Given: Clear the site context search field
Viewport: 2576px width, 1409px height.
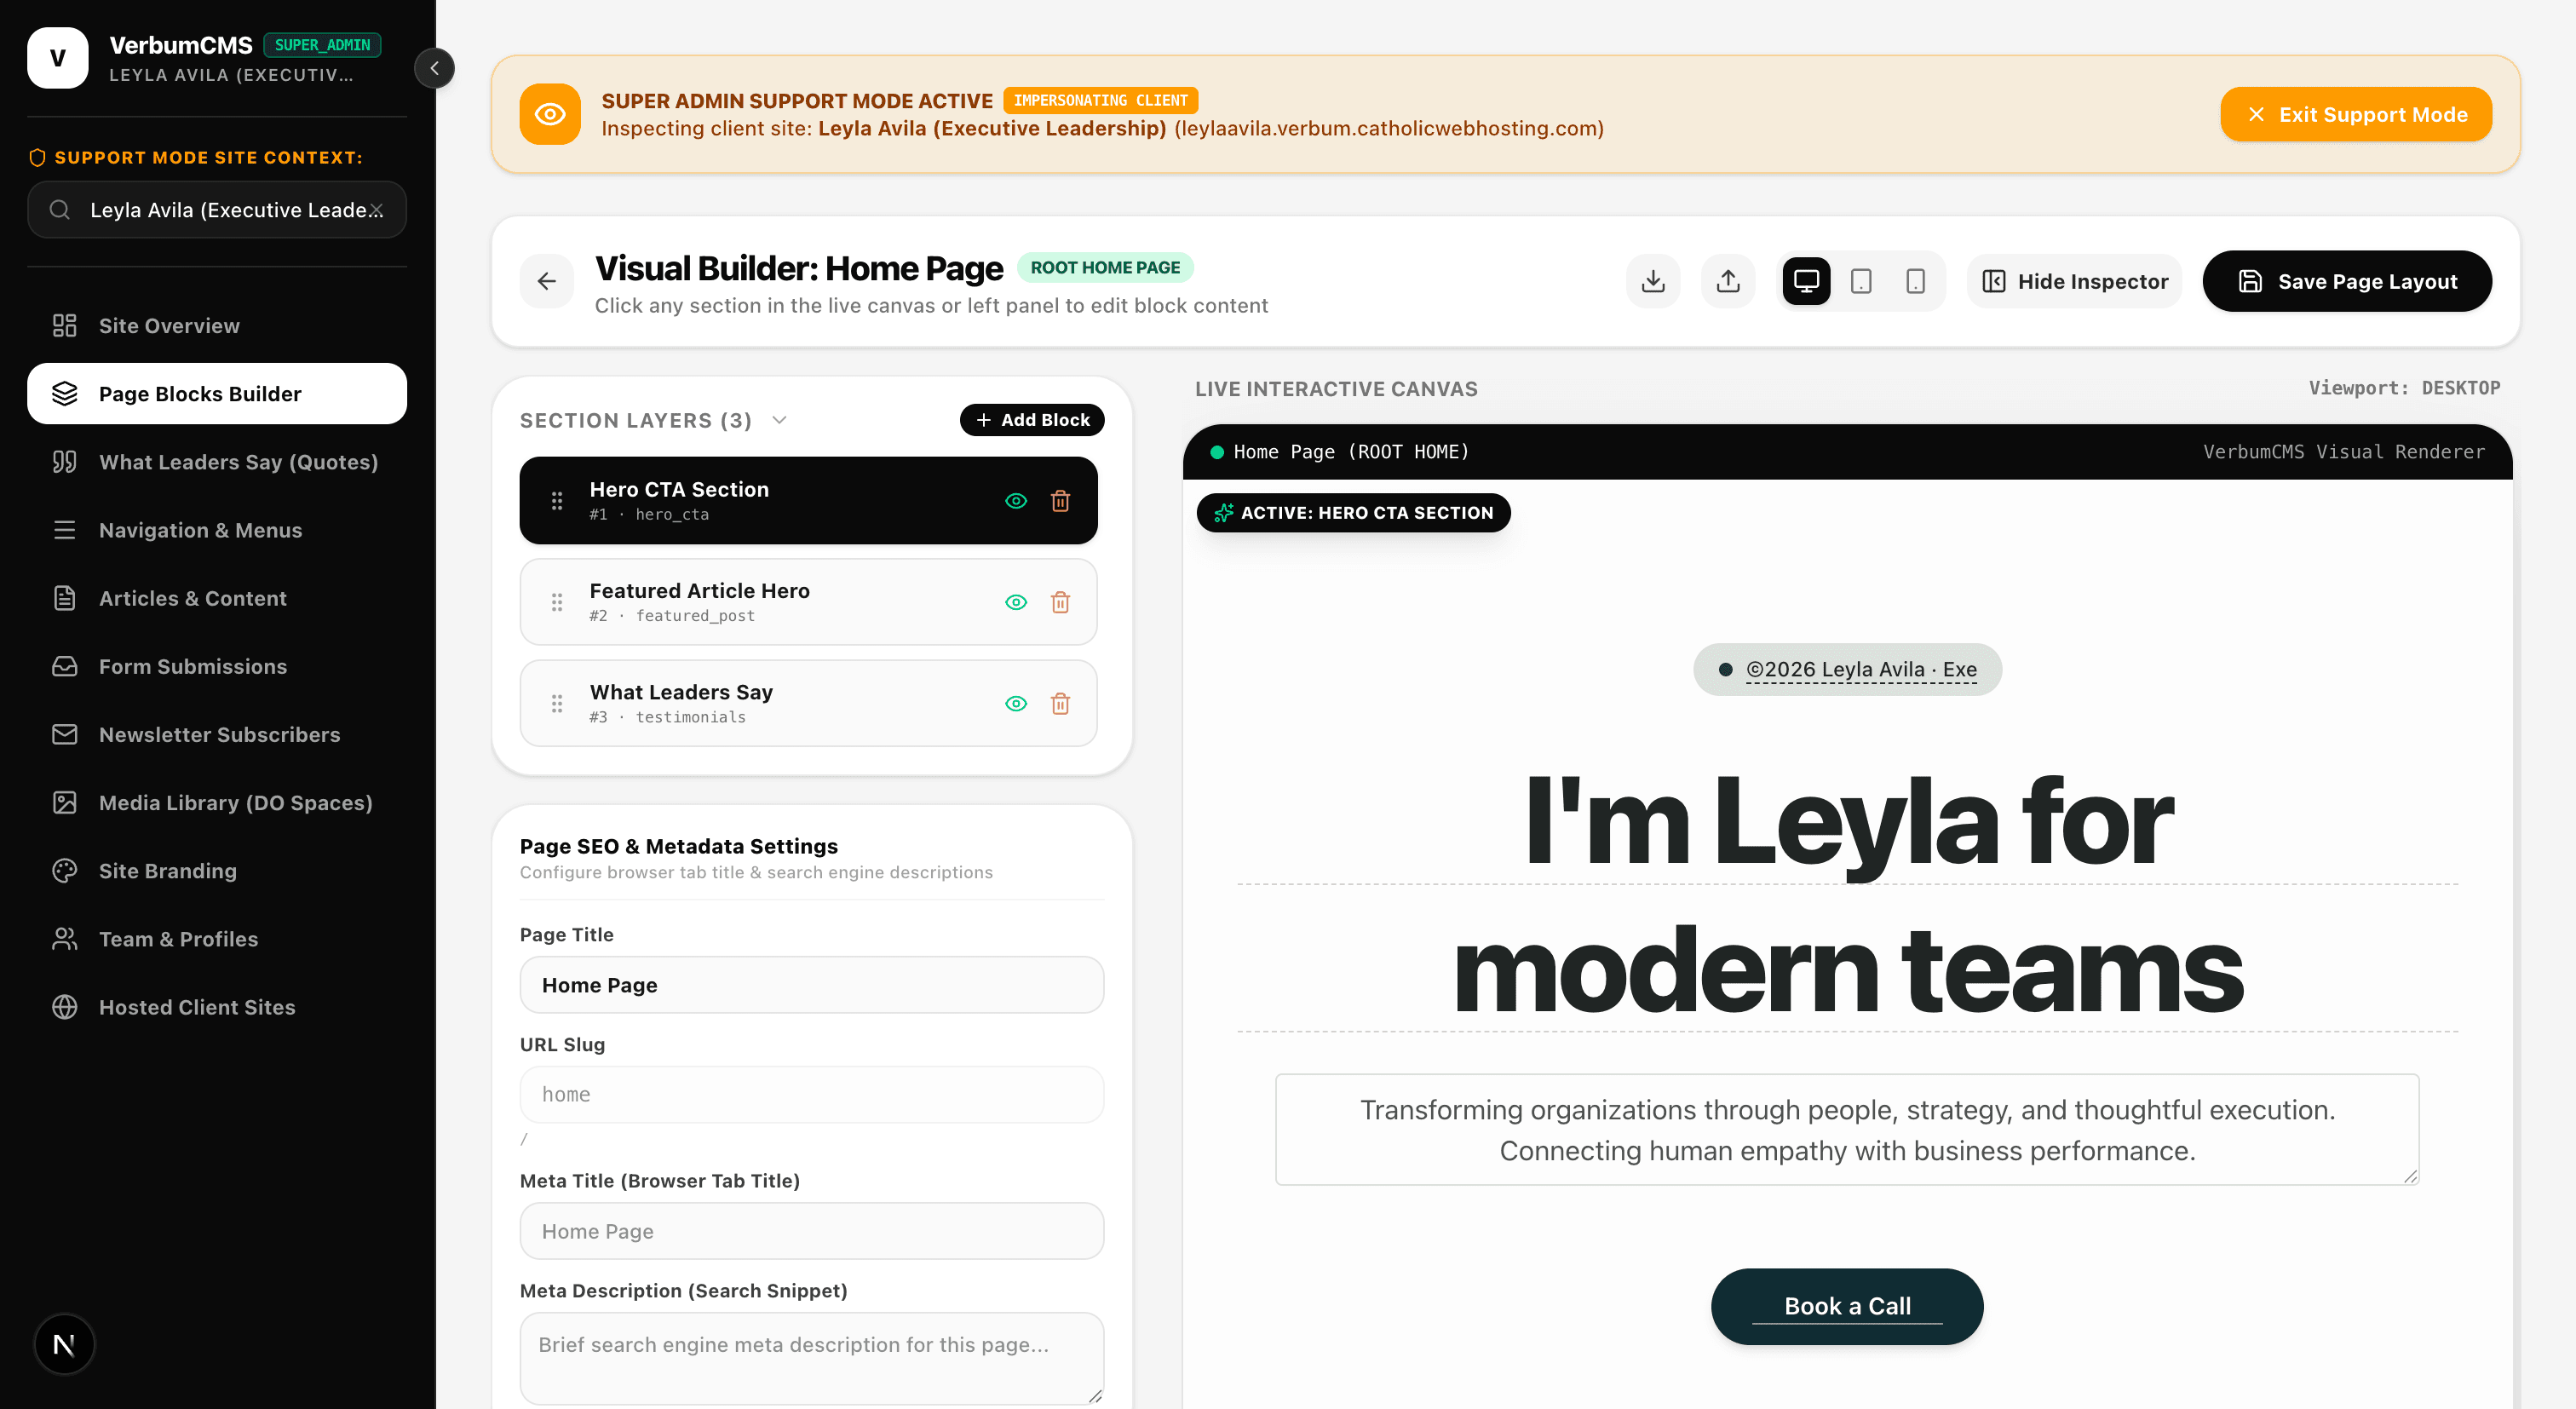Looking at the screenshot, I should [376, 210].
